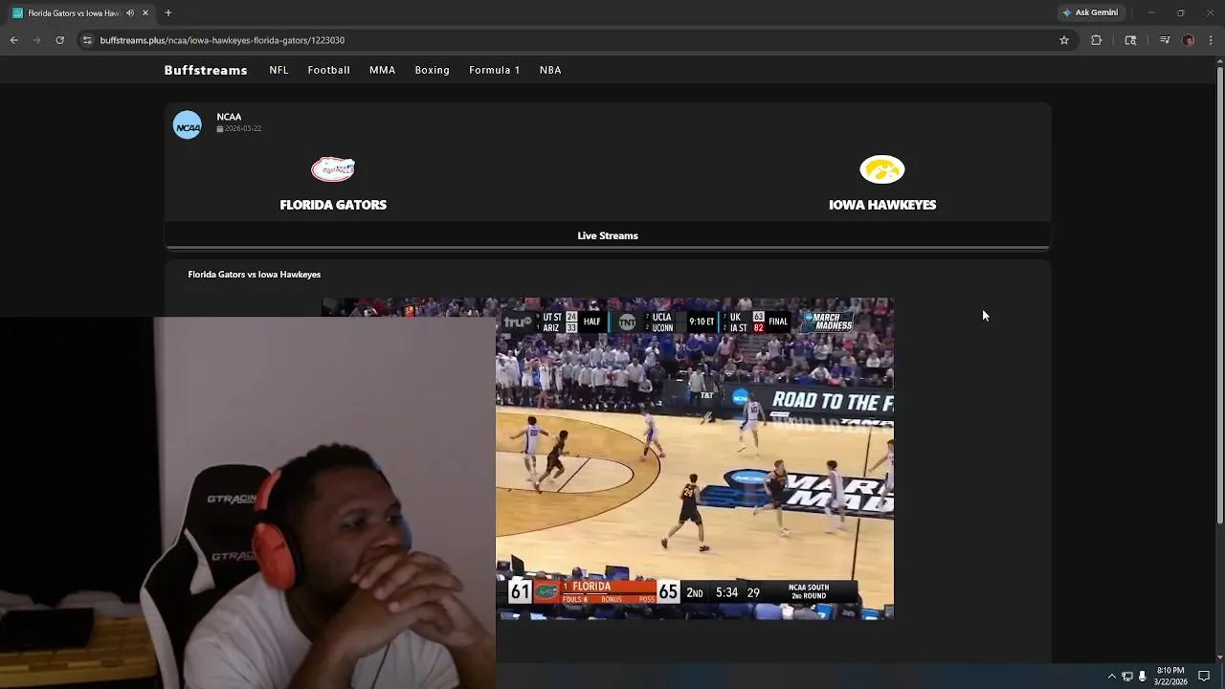Open Windows notification center icon
Screen dimensions: 1225x689
point(1204,677)
